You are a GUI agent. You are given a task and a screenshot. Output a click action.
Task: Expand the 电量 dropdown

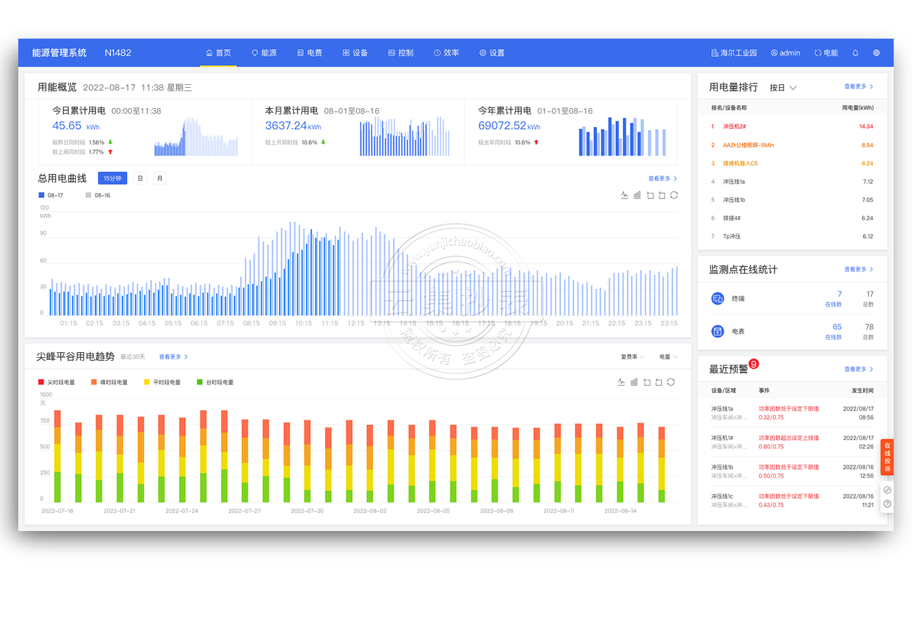[668, 357]
